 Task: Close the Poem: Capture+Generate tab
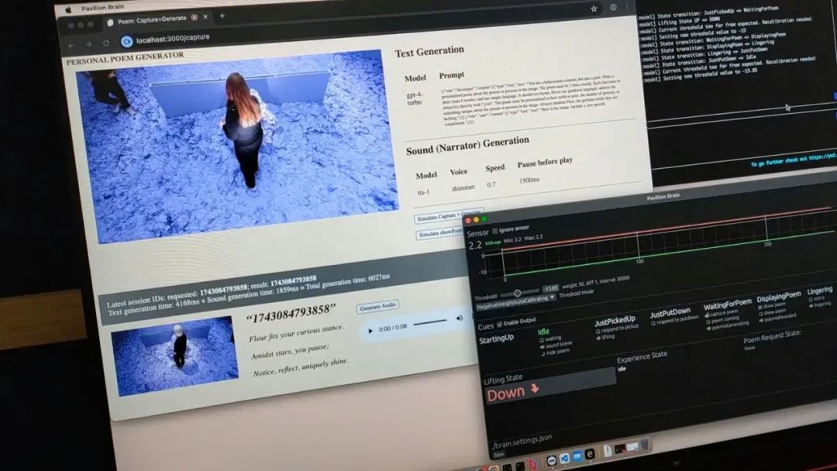point(205,17)
